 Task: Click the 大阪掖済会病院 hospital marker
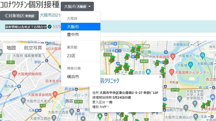(x=55, y=94)
